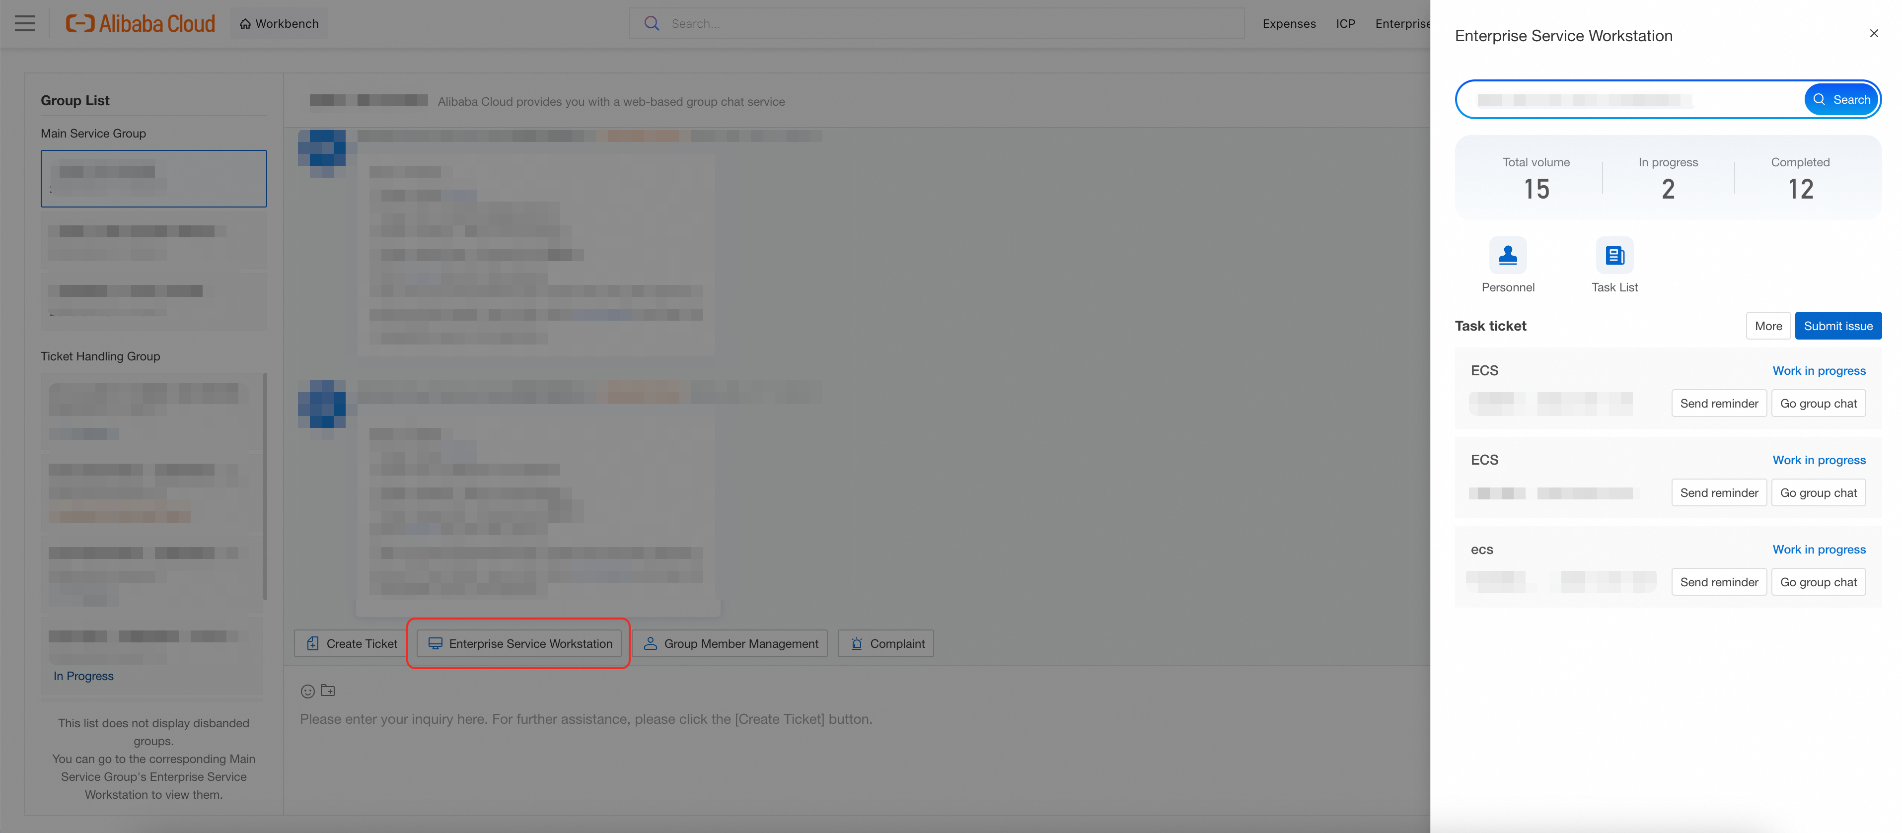The image size is (1902, 833).
Task: Click the lowercase ecs ticket title
Action: click(1481, 550)
